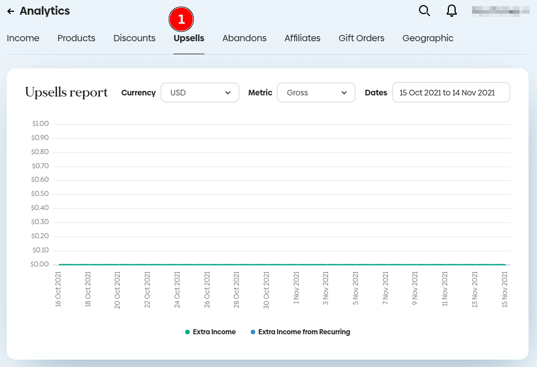The height and width of the screenshot is (367, 537).
Task: Click the back arrow next to Analytics
Action: [x=11, y=11]
